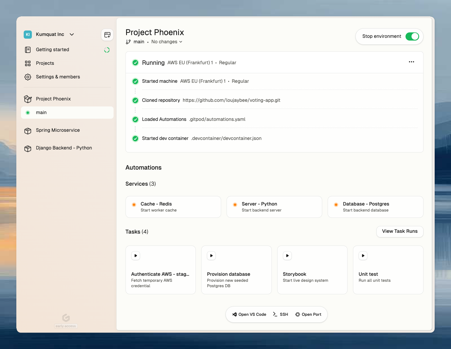Click the new environment icon beside Kumquat Inc

(x=107, y=35)
